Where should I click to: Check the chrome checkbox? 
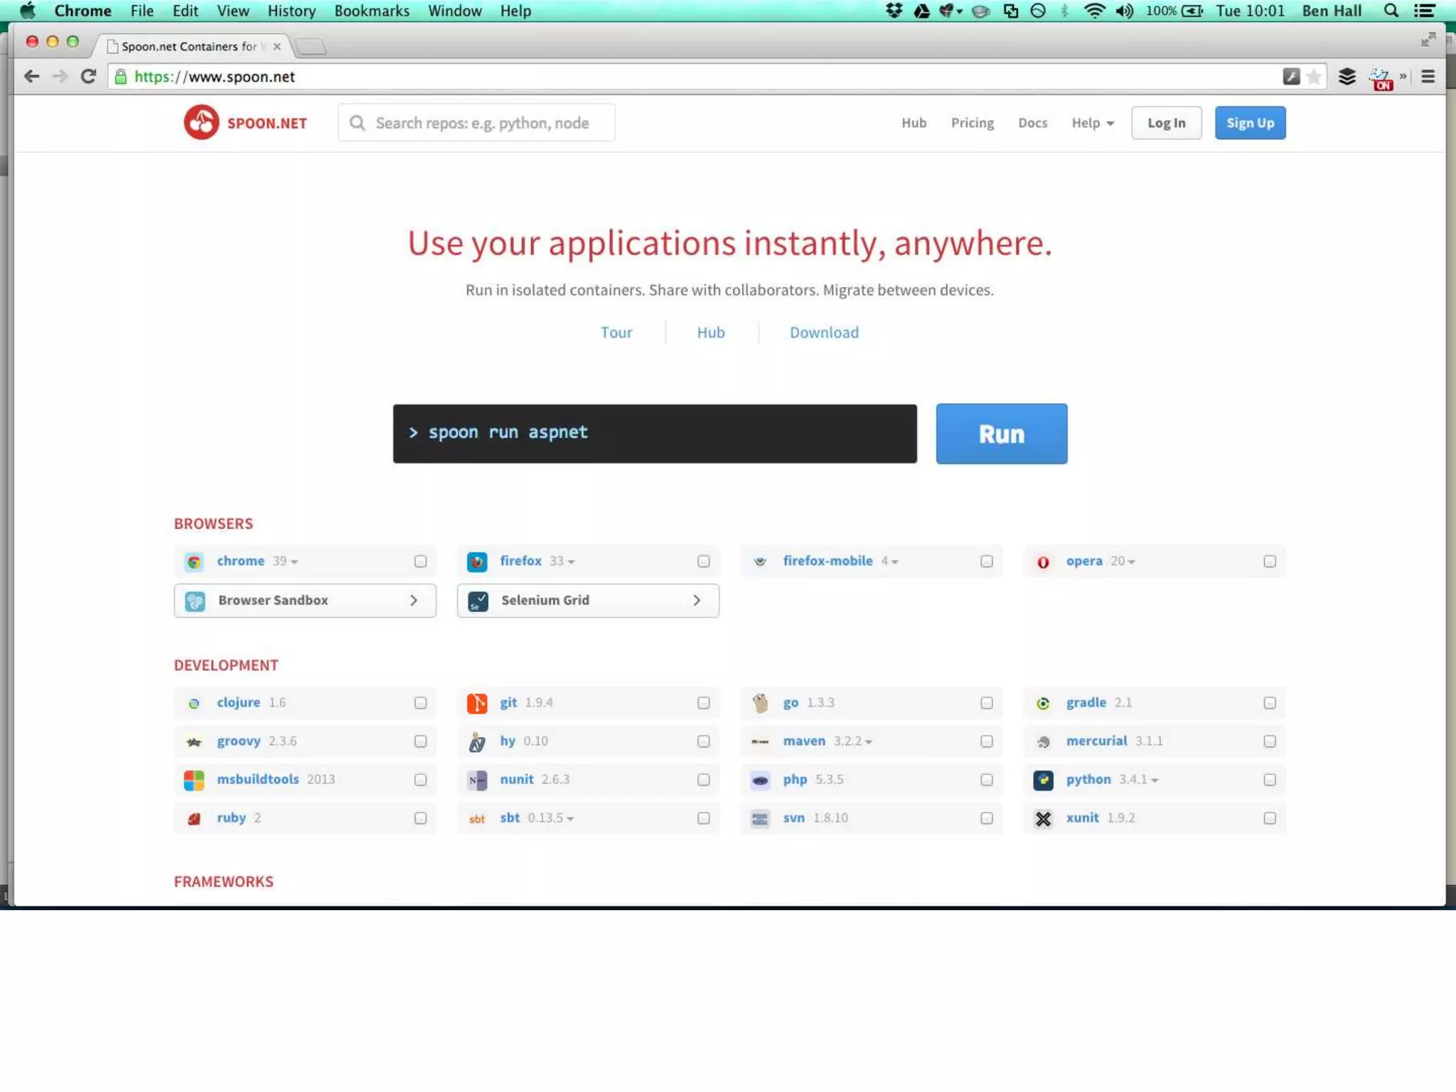pyautogui.click(x=420, y=562)
